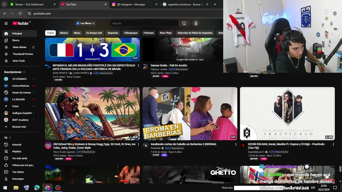Open Damas Gratis - Poli En Acción title
The image size is (342, 192).
[169, 65]
